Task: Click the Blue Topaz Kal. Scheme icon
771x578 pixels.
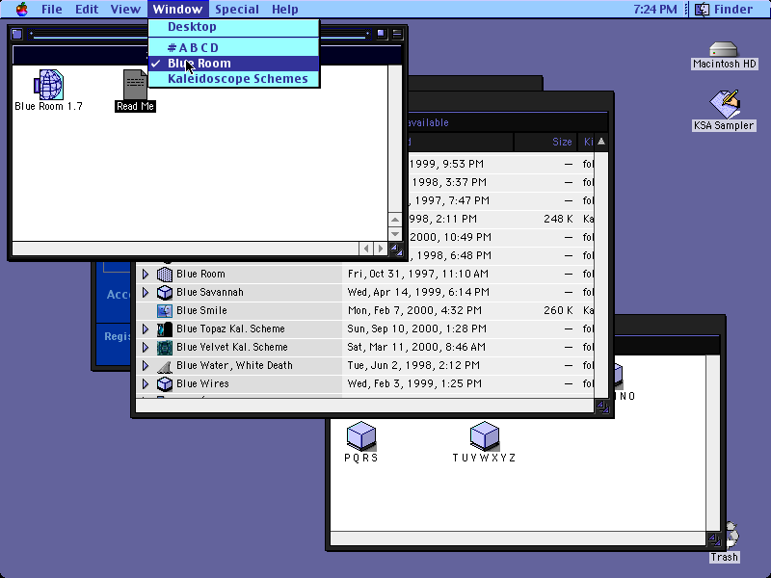Action: (165, 328)
